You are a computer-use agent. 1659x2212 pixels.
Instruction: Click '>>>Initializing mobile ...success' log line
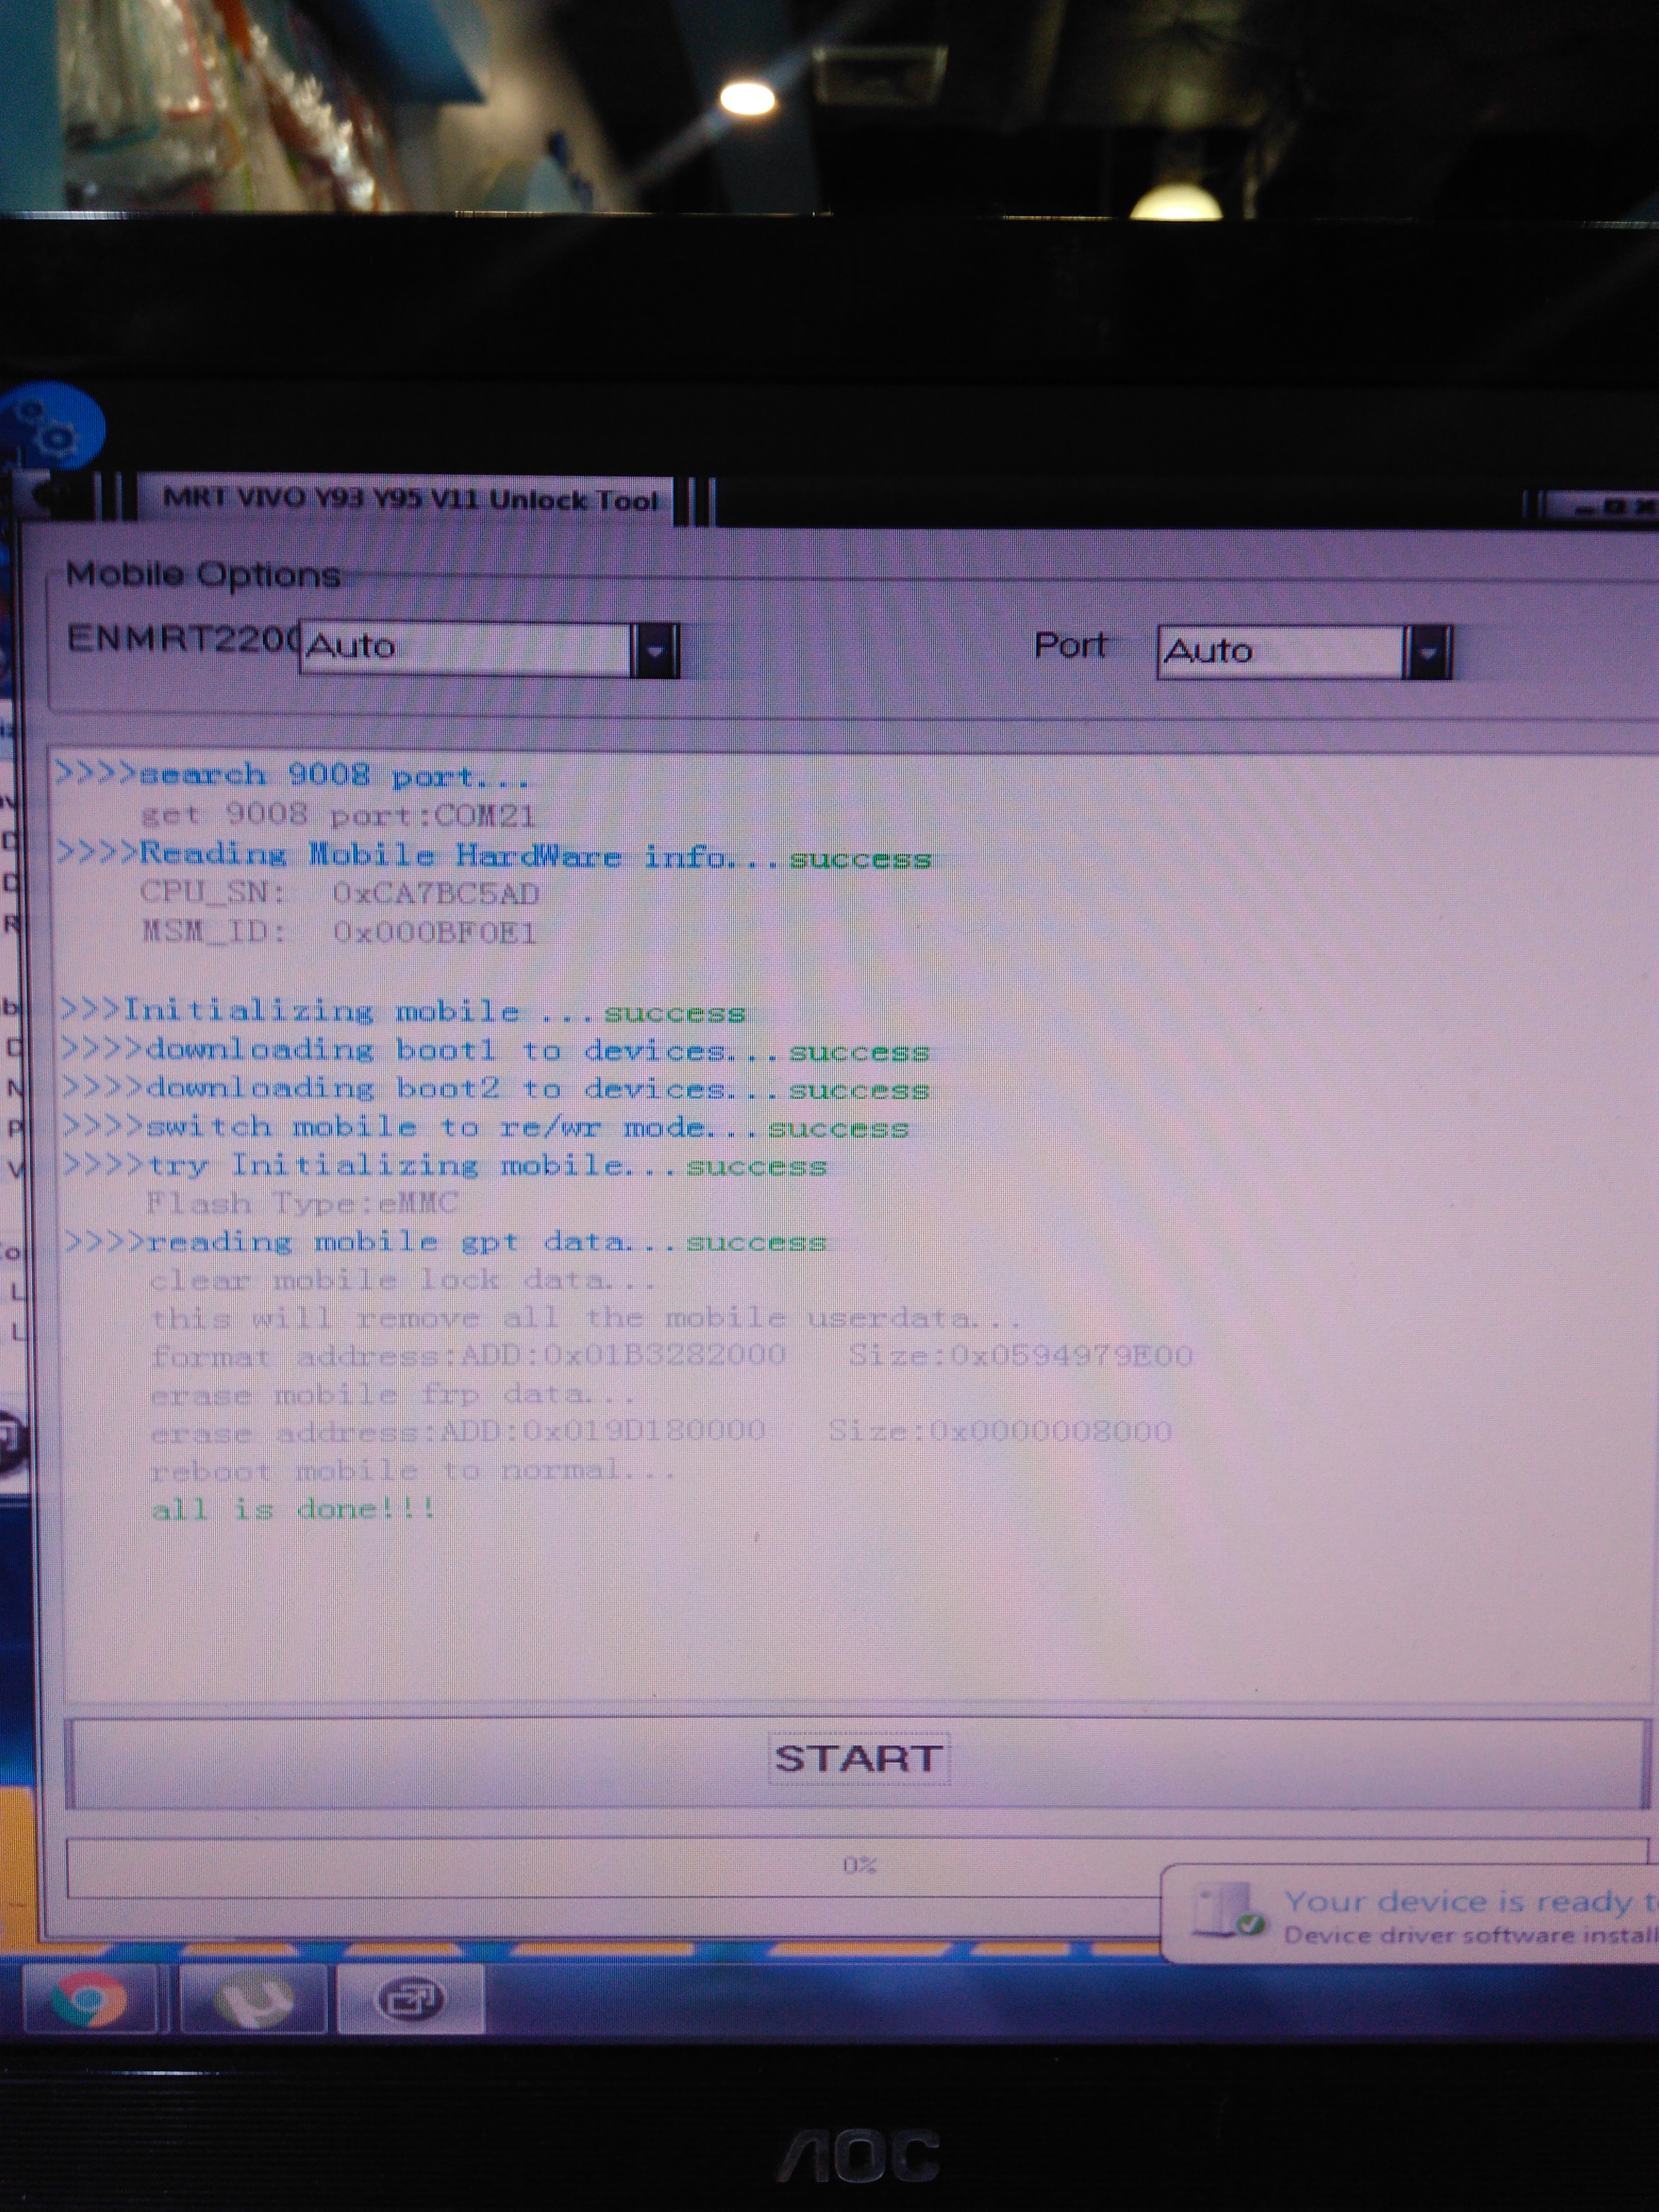click(x=403, y=1011)
